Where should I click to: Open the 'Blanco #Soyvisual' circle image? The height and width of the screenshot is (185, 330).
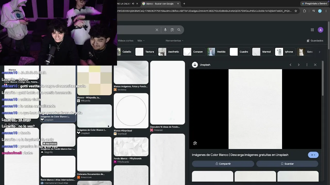(131, 111)
